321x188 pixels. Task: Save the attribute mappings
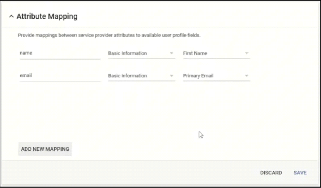tap(300, 173)
